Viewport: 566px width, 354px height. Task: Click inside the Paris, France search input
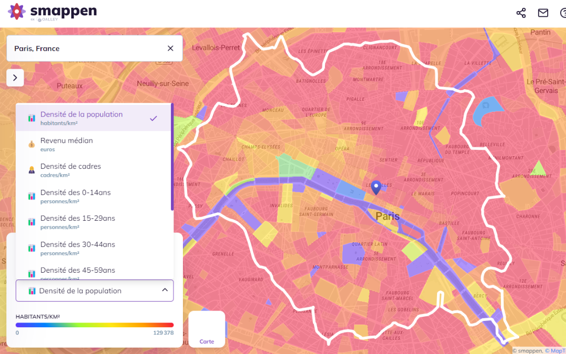pos(84,48)
